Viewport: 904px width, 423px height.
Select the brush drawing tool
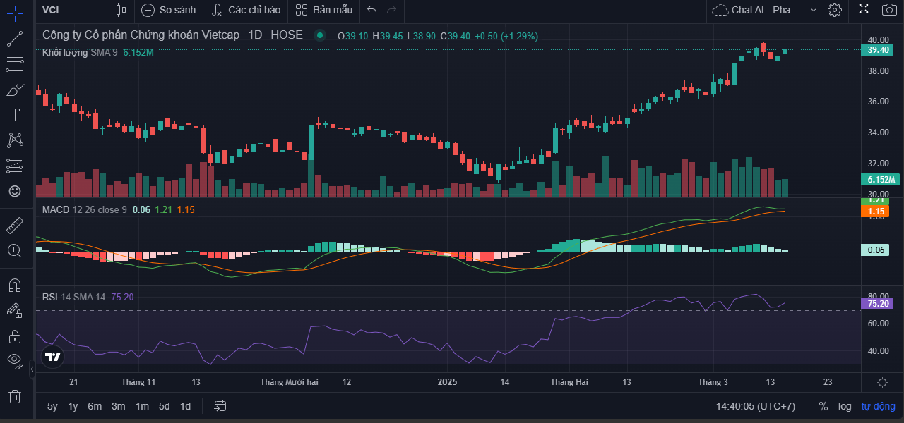(x=15, y=90)
